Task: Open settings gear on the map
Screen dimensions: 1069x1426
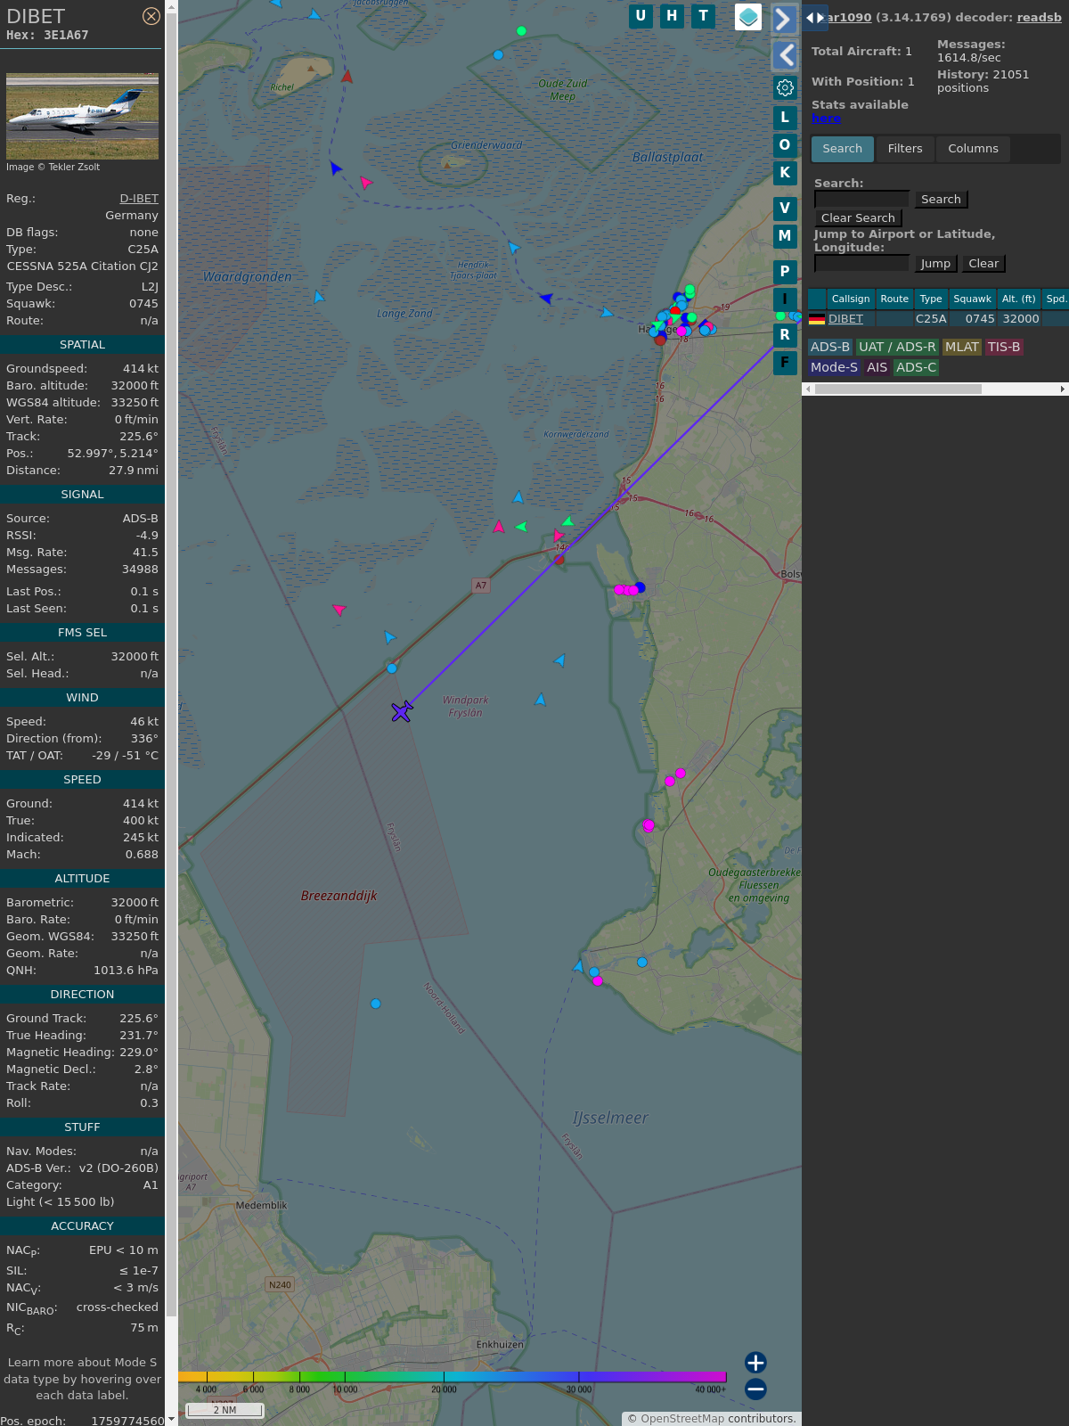Action: pos(785,87)
